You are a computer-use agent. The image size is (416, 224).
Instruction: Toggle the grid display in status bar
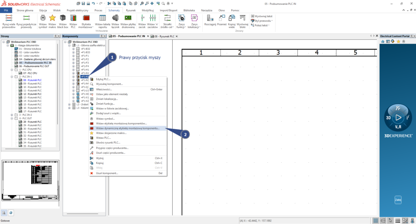coord(376,220)
